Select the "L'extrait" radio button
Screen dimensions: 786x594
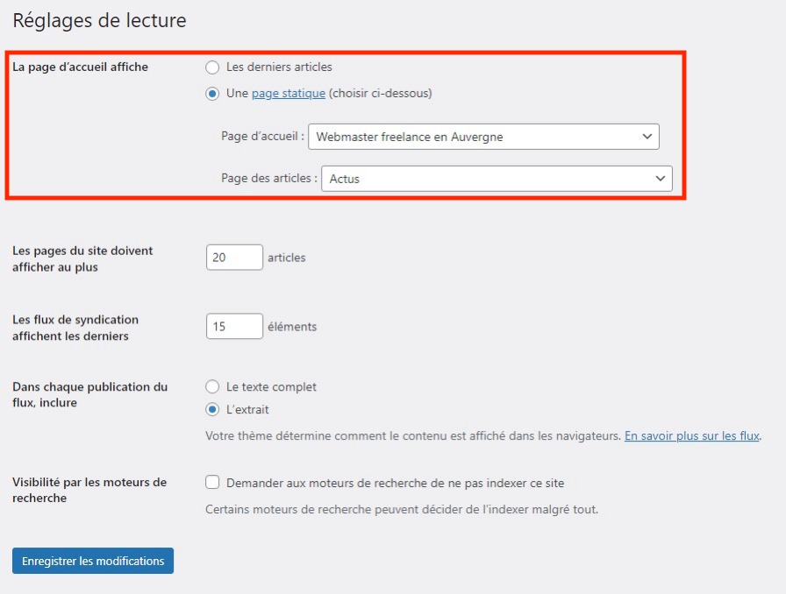[x=212, y=409]
